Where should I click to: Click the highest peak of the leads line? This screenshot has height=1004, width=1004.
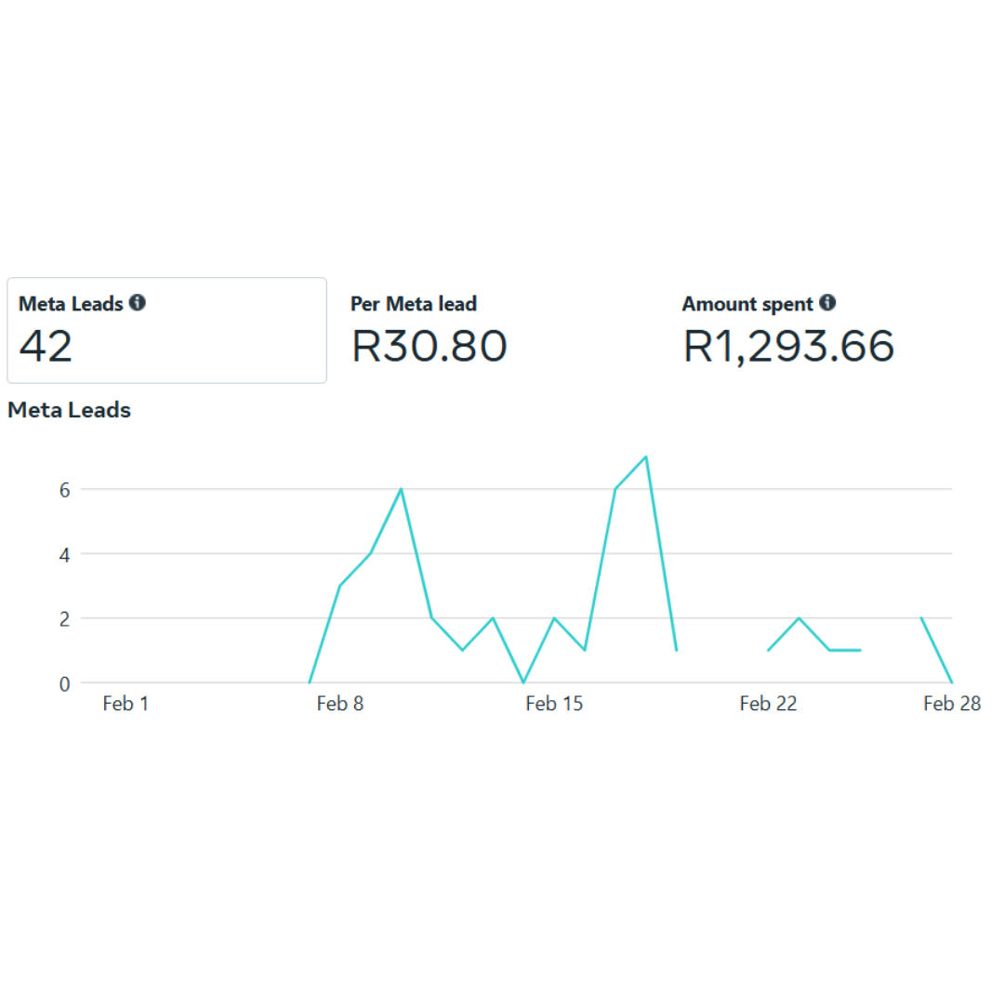[646, 456]
